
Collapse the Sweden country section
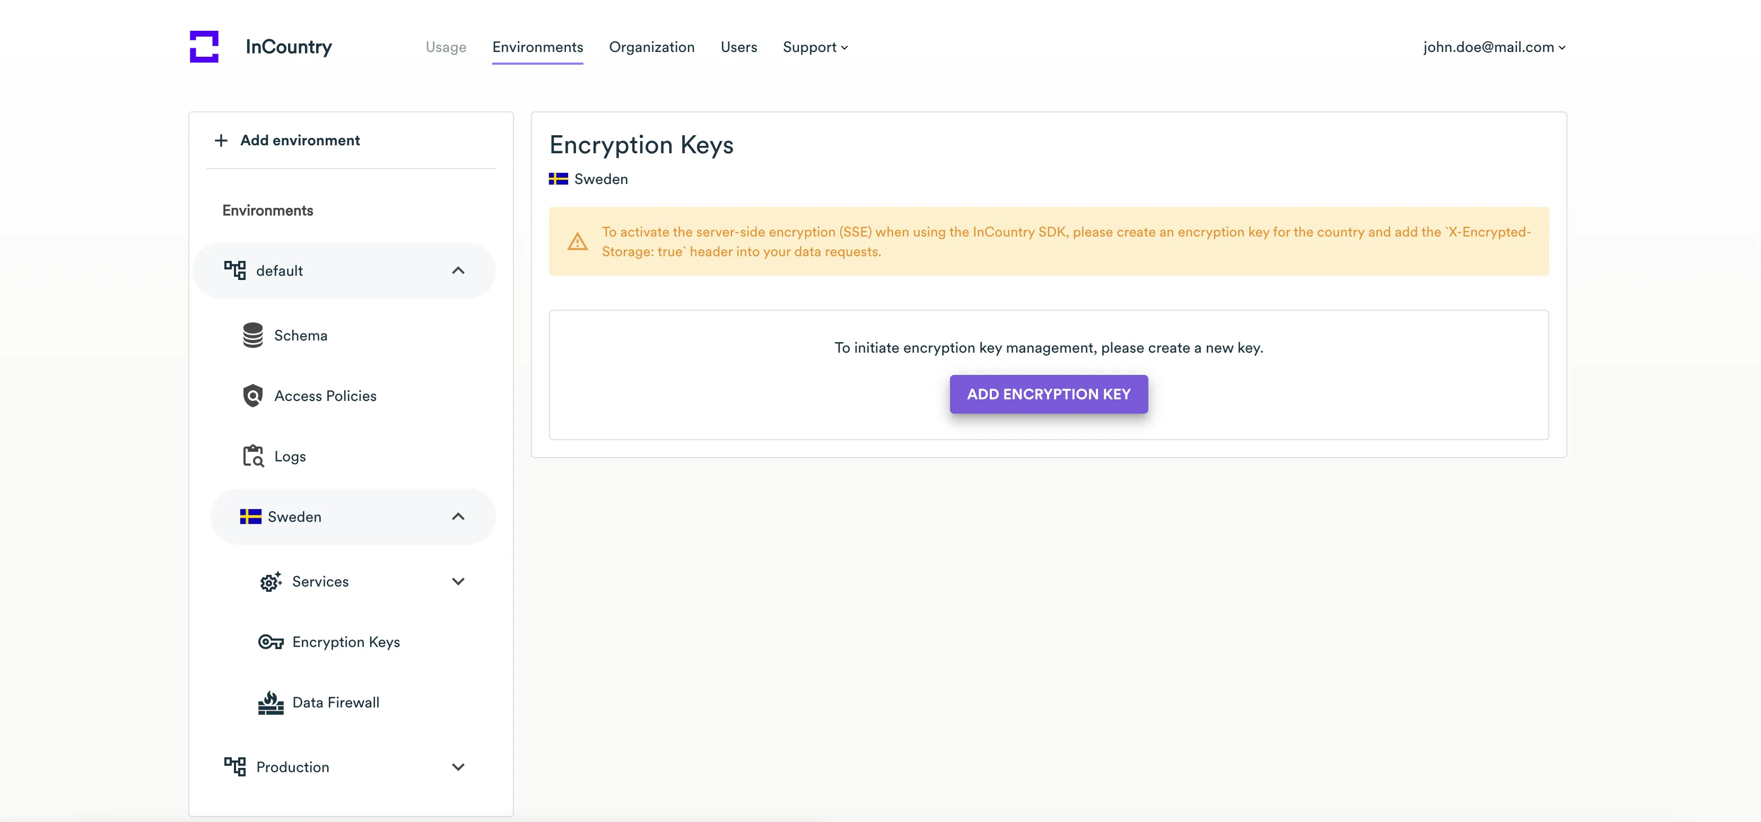point(458,517)
